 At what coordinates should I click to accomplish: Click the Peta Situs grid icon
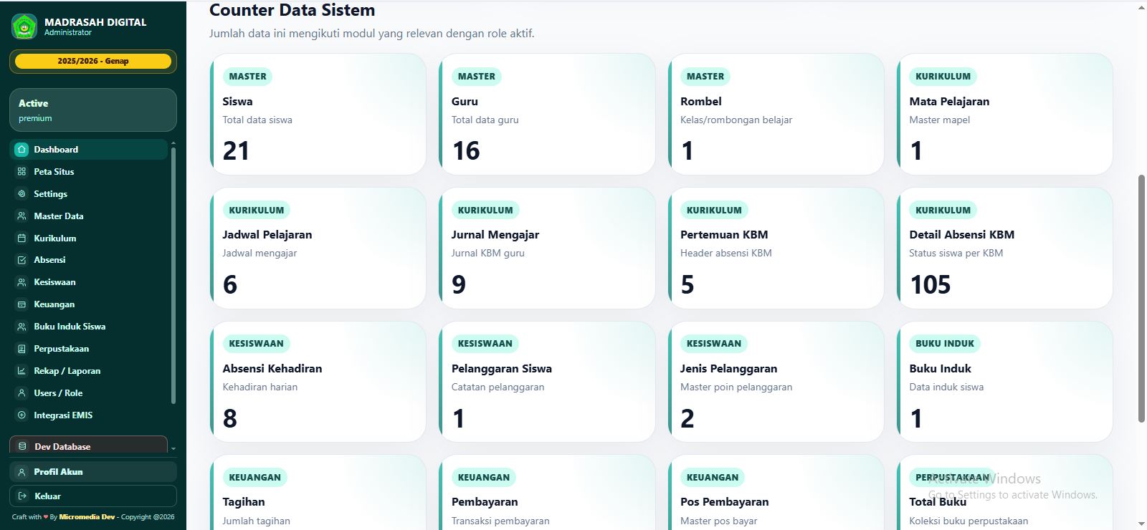pos(22,172)
